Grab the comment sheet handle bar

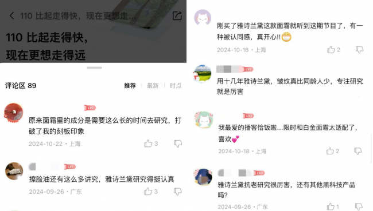coord(95,68)
